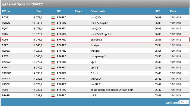Click the Iran flag in the UA3GAF row

[x=53, y=62]
